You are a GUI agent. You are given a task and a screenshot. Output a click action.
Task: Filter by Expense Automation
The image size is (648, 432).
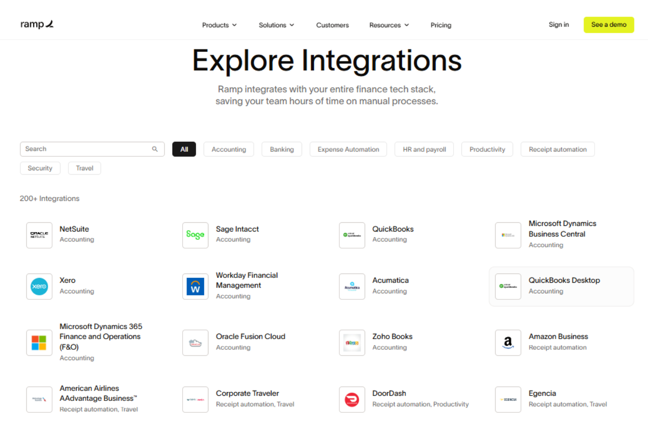pyautogui.click(x=349, y=149)
